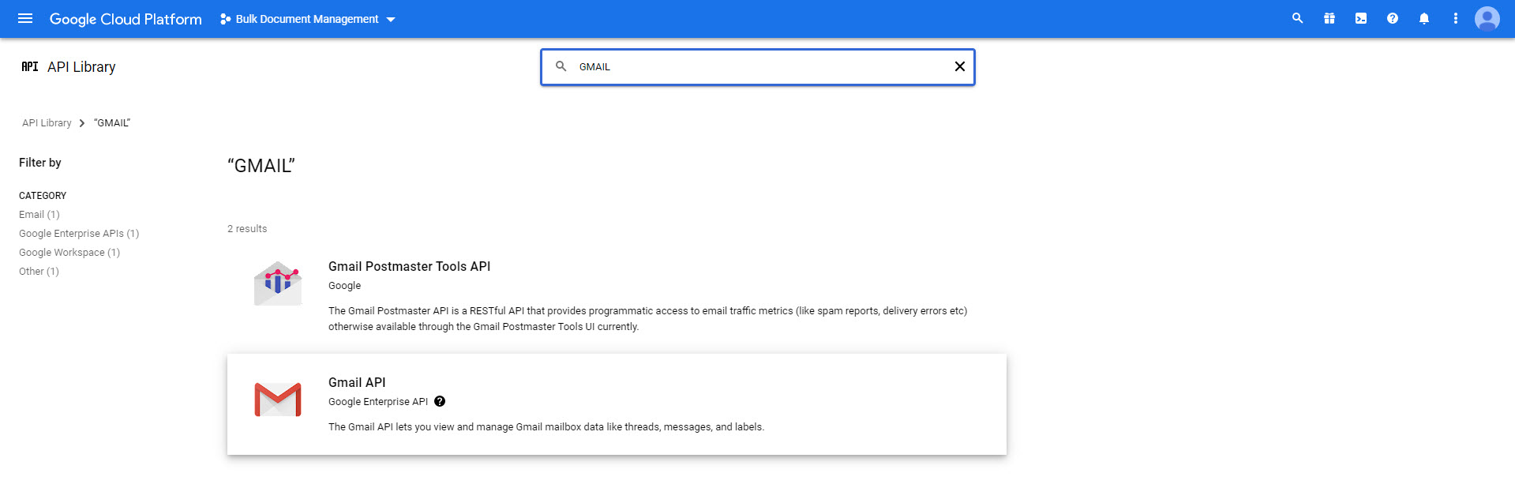Filter by Google Workspace category
1515x488 pixels.
pos(69,253)
